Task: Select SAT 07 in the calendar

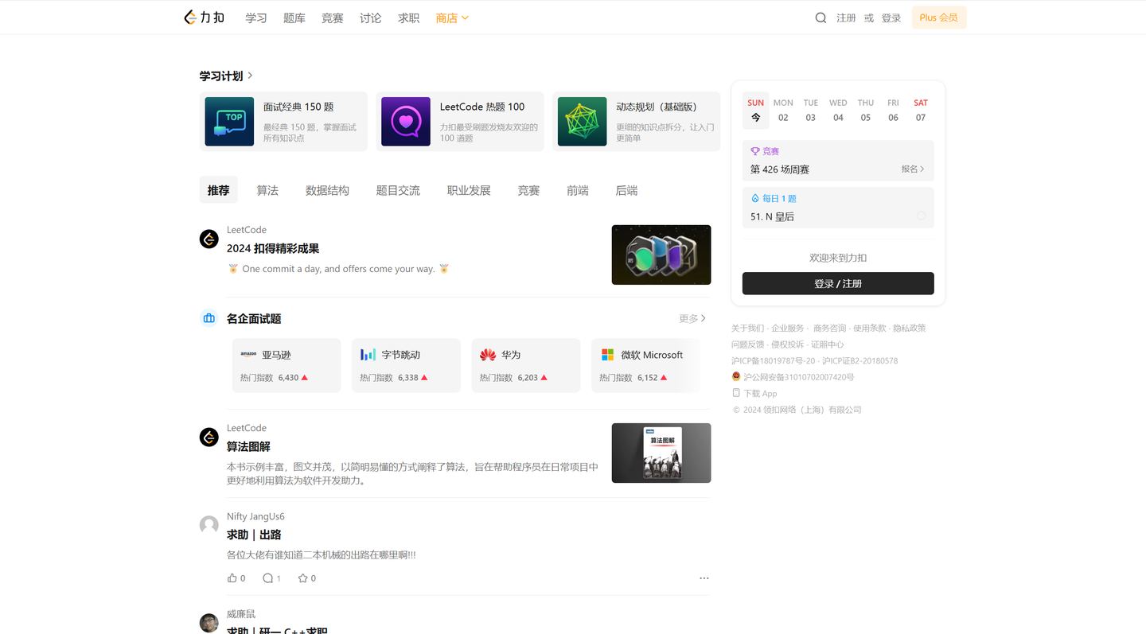Action: click(x=921, y=111)
